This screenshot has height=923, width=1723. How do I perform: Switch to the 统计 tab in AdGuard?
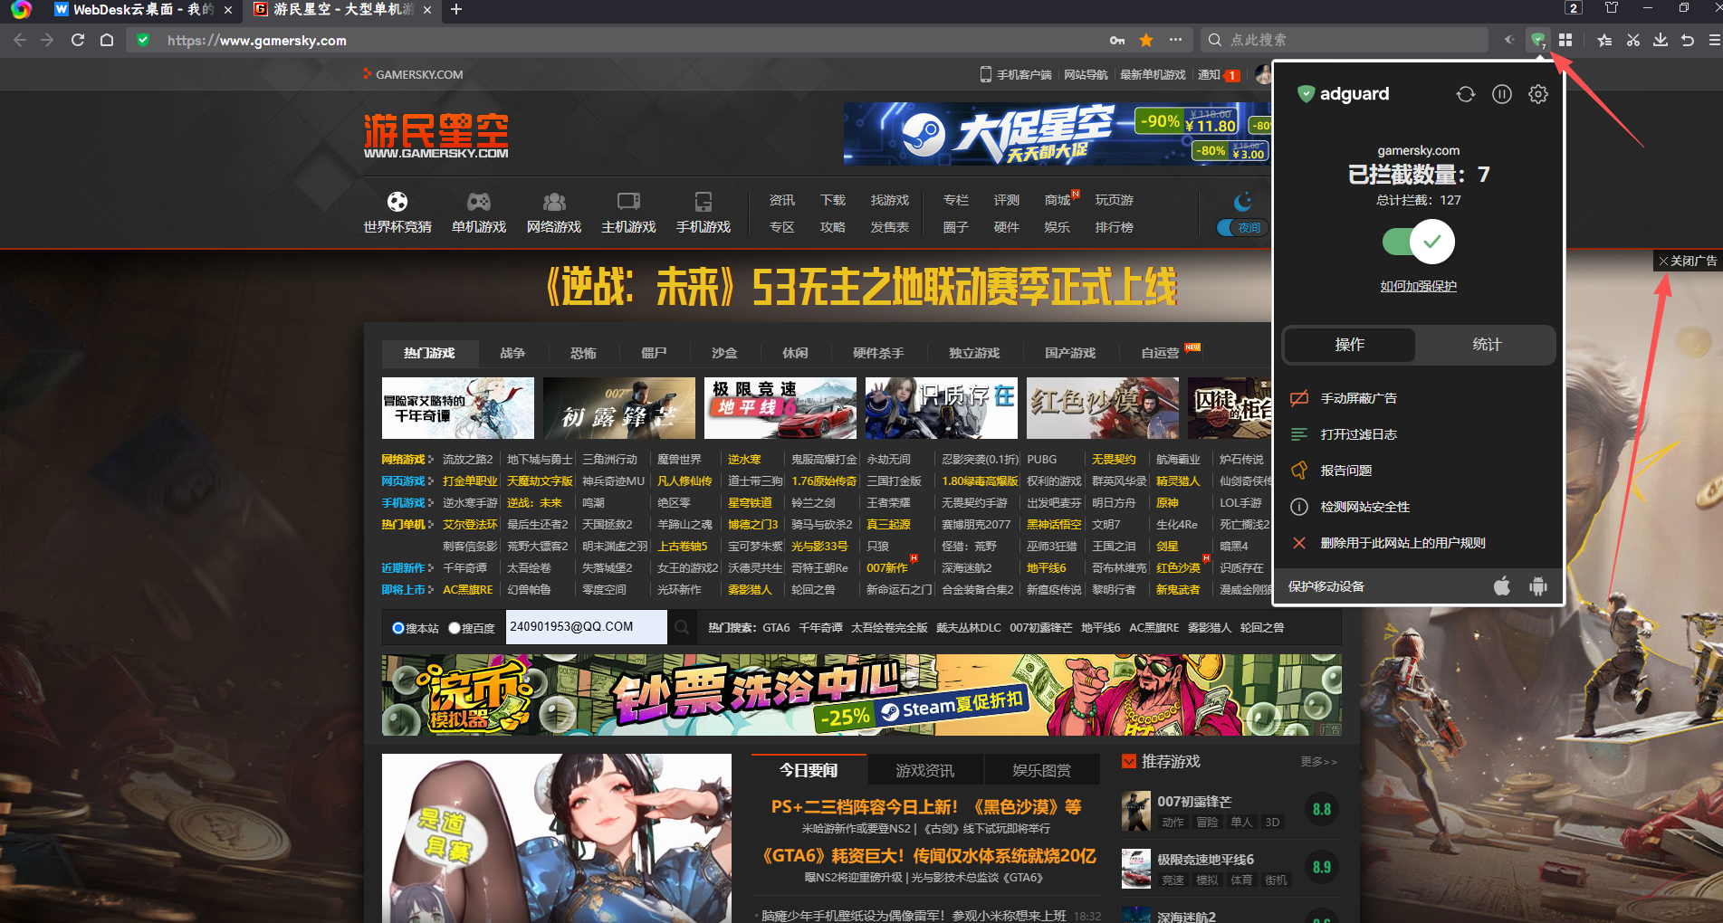click(x=1486, y=345)
